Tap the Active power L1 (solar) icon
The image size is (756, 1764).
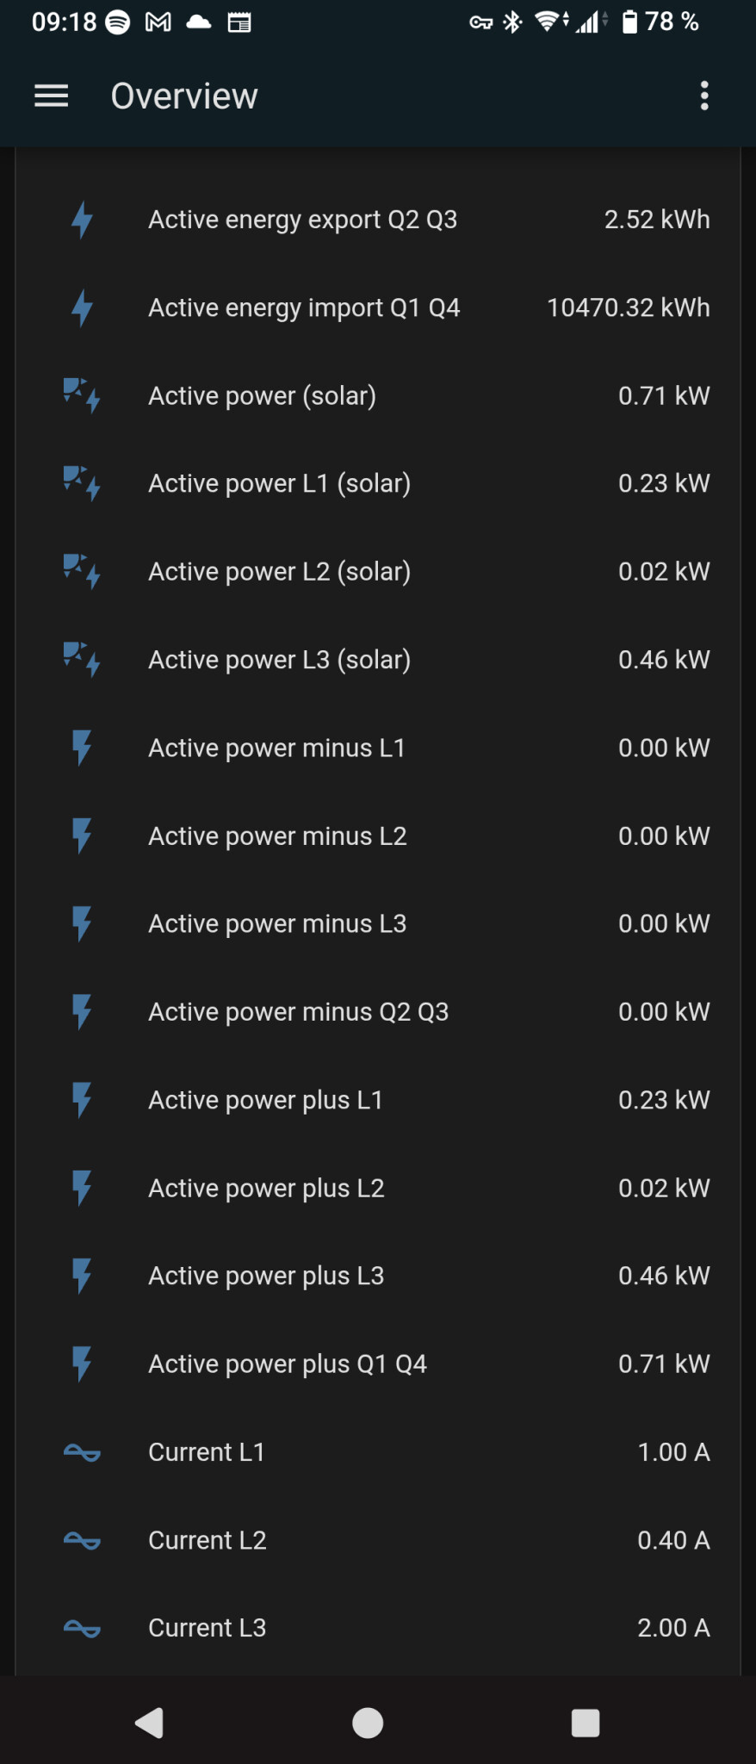coord(82,483)
